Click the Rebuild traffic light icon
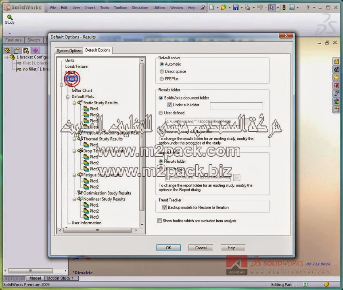Viewport: 343px width, 290px height. 284,8
